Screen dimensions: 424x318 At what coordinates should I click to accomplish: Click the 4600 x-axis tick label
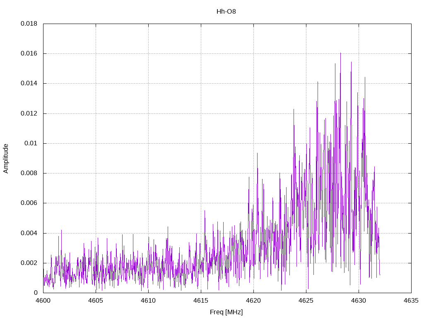[x=43, y=301]
